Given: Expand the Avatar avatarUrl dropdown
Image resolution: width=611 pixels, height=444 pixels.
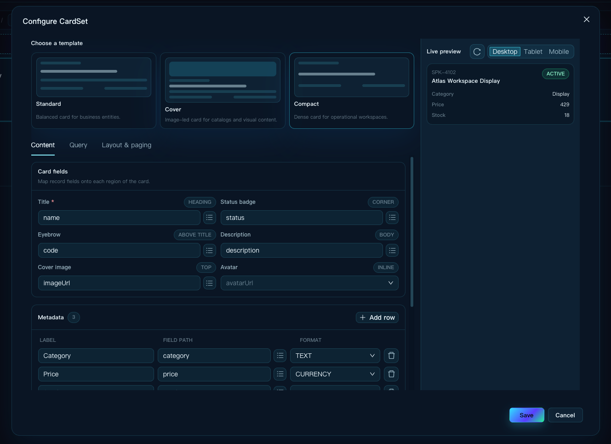Looking at the screenshot, I should [309, 283].
